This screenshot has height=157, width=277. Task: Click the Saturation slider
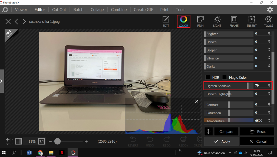coord(229,113)
